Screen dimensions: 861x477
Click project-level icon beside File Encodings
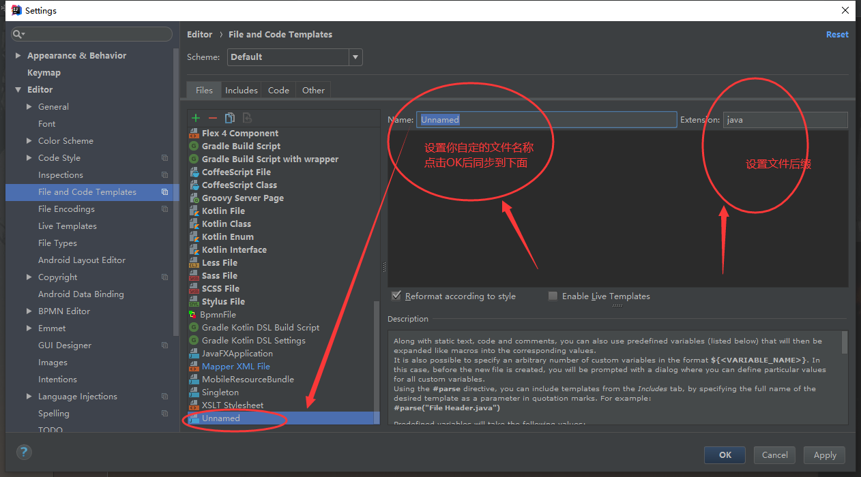pyautogui.click(x=164, y=209)
